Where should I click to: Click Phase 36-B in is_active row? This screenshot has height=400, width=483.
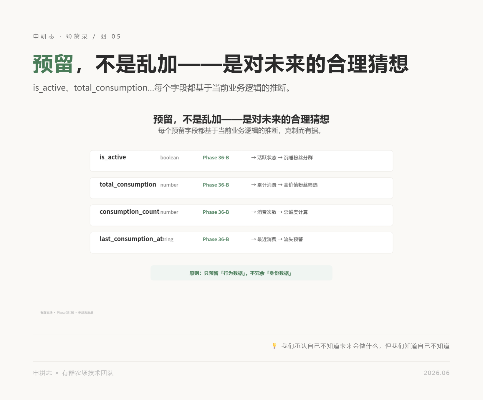click(x=216, y=158)
